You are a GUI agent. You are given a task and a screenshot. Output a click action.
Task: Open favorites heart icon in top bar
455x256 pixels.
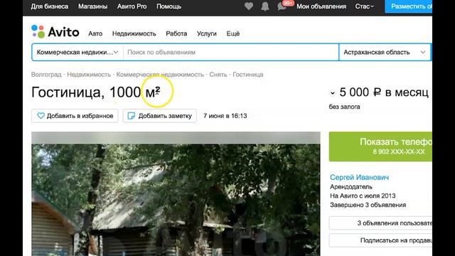pyautogui.click(x=249, y=6)
